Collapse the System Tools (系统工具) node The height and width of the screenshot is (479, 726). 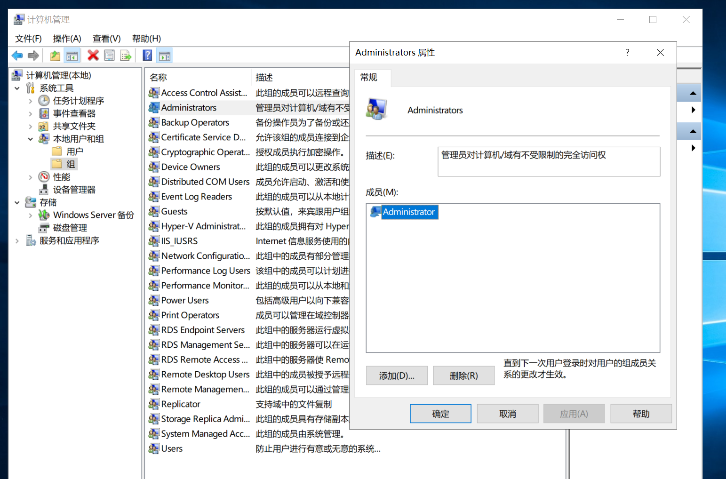17,88
